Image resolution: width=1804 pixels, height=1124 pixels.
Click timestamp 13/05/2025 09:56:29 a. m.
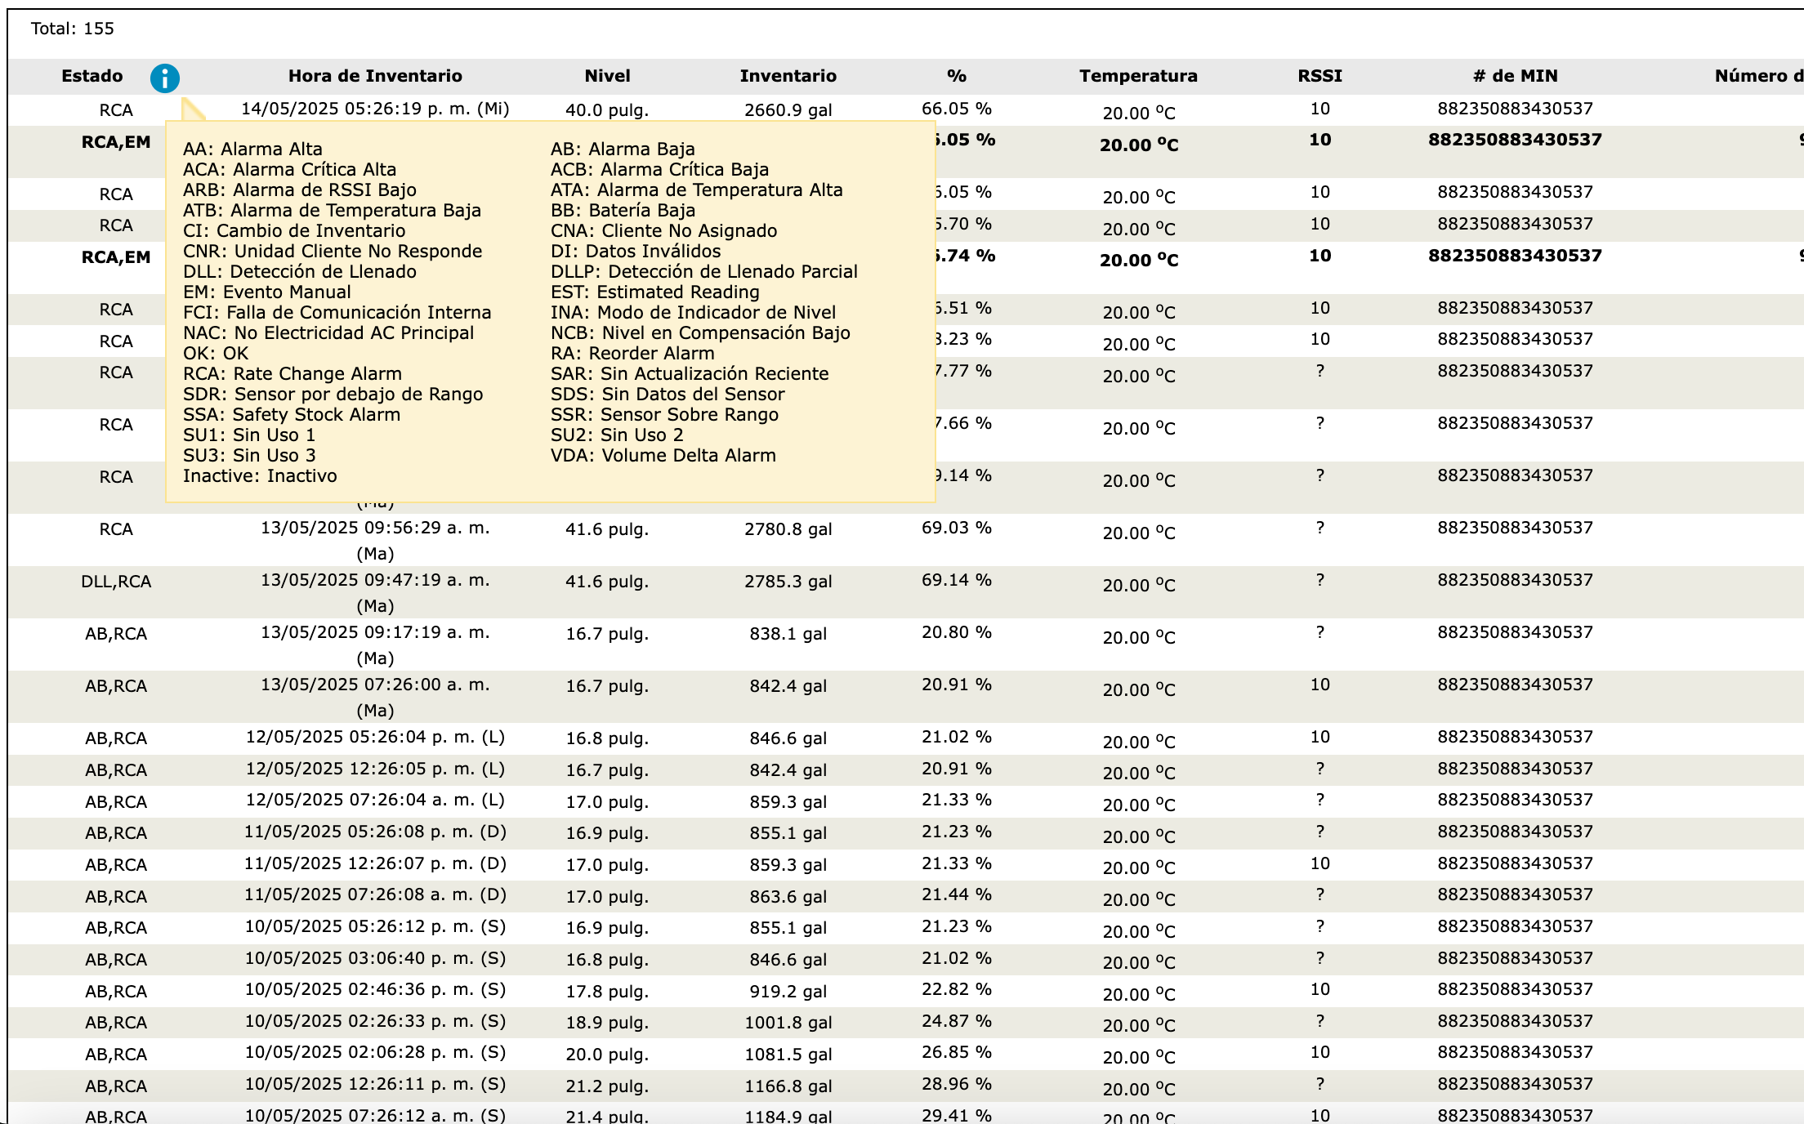[375, 528]
